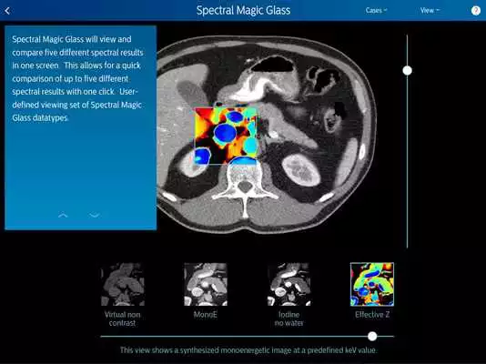Click the Spectral Magic Glass description paragraph
This screenshot has height=364, width=486.
pos(77,78)
